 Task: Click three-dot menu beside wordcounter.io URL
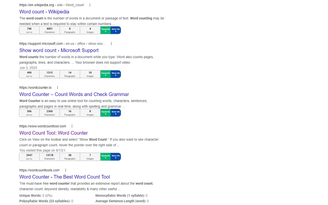click(x=57, y=88)
